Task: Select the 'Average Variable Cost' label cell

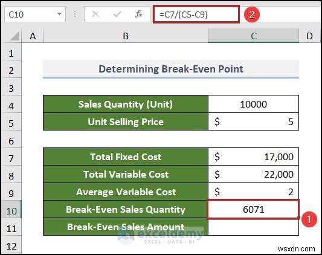Action: [126, 192]
